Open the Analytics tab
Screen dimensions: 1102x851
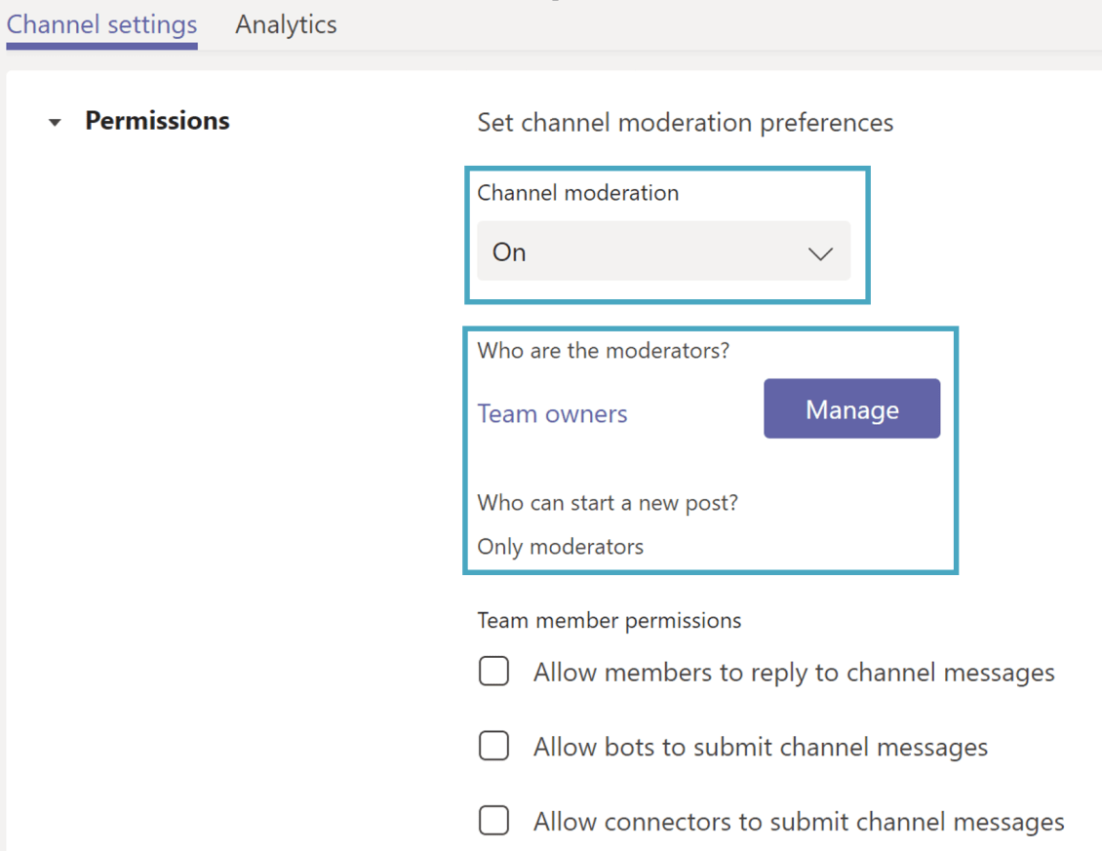tap(286, 25)
